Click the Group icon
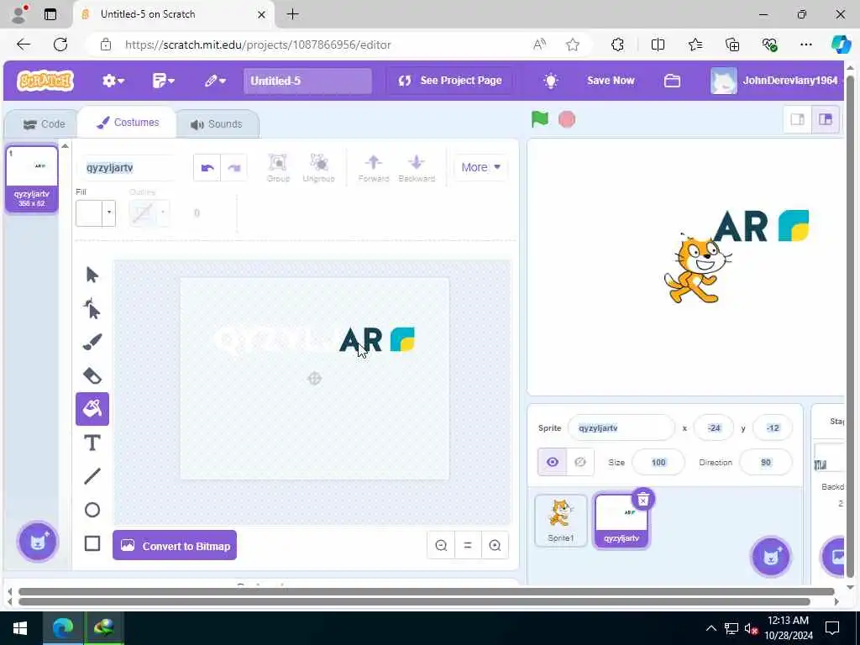This screenshot has width=860, height=645. pos(278,168)
